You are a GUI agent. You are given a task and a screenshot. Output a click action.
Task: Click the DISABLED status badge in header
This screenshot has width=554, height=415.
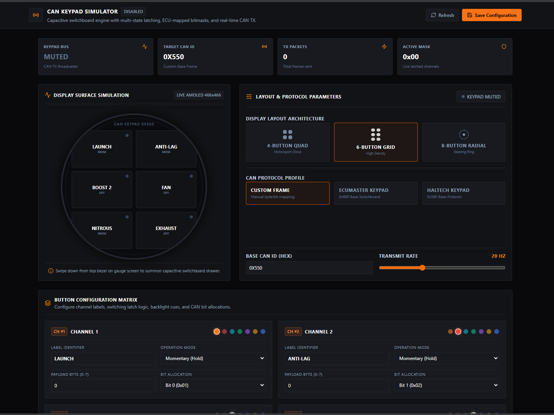click(133, 12)
